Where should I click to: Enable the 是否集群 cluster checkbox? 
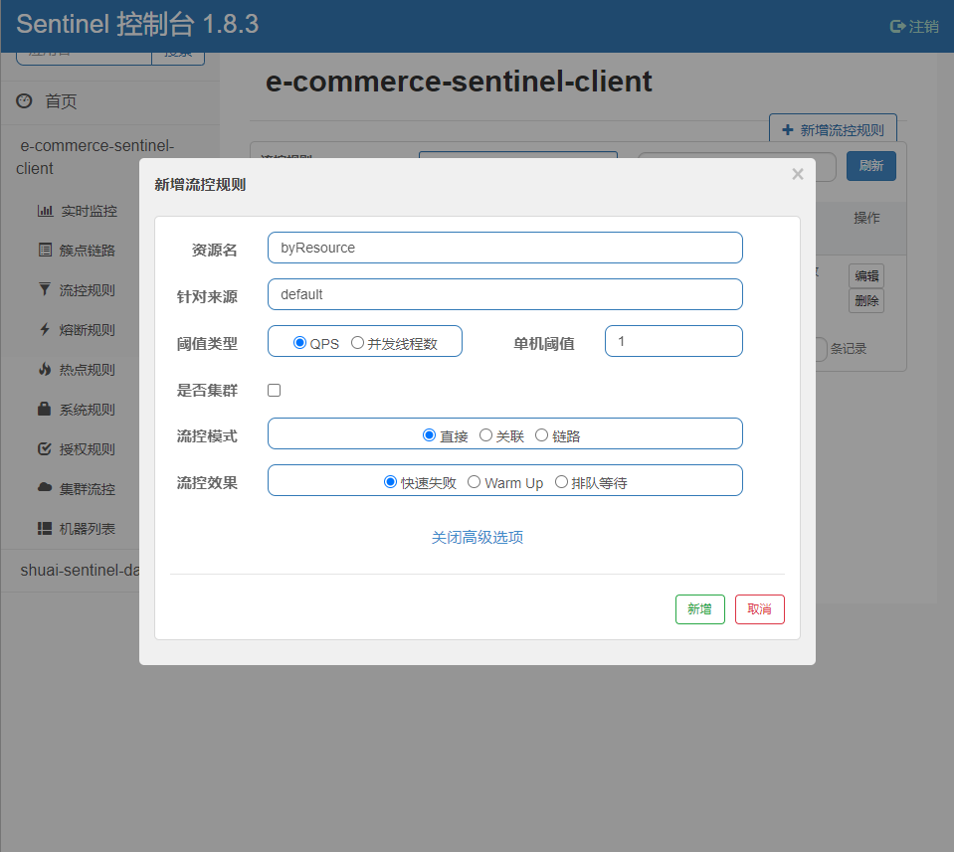point(274,390)
